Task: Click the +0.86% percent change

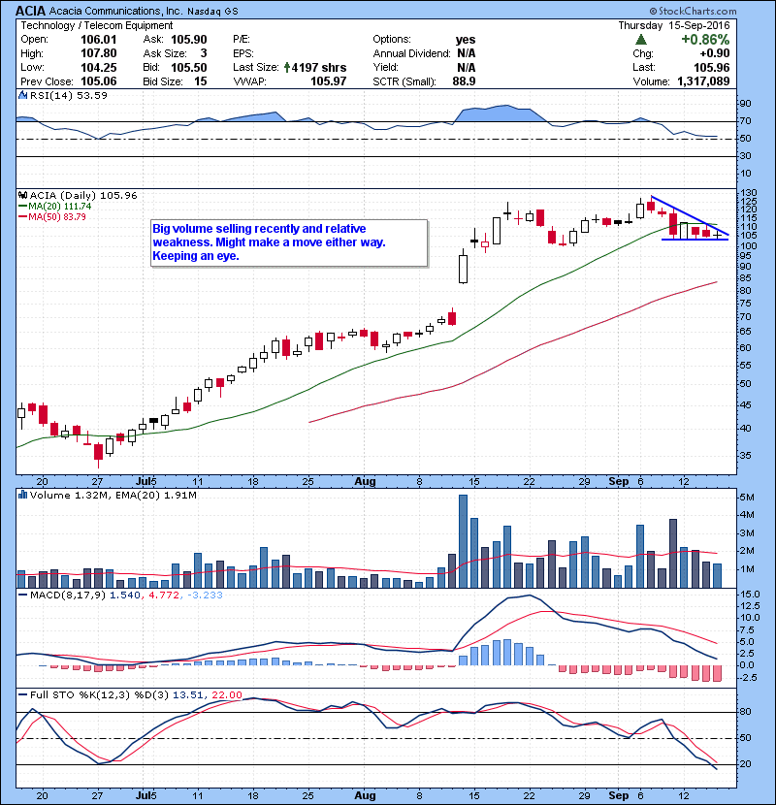Action: click(705, 40)
